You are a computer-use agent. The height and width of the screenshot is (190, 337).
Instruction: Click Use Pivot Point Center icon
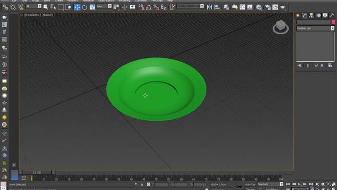(116, 7)
